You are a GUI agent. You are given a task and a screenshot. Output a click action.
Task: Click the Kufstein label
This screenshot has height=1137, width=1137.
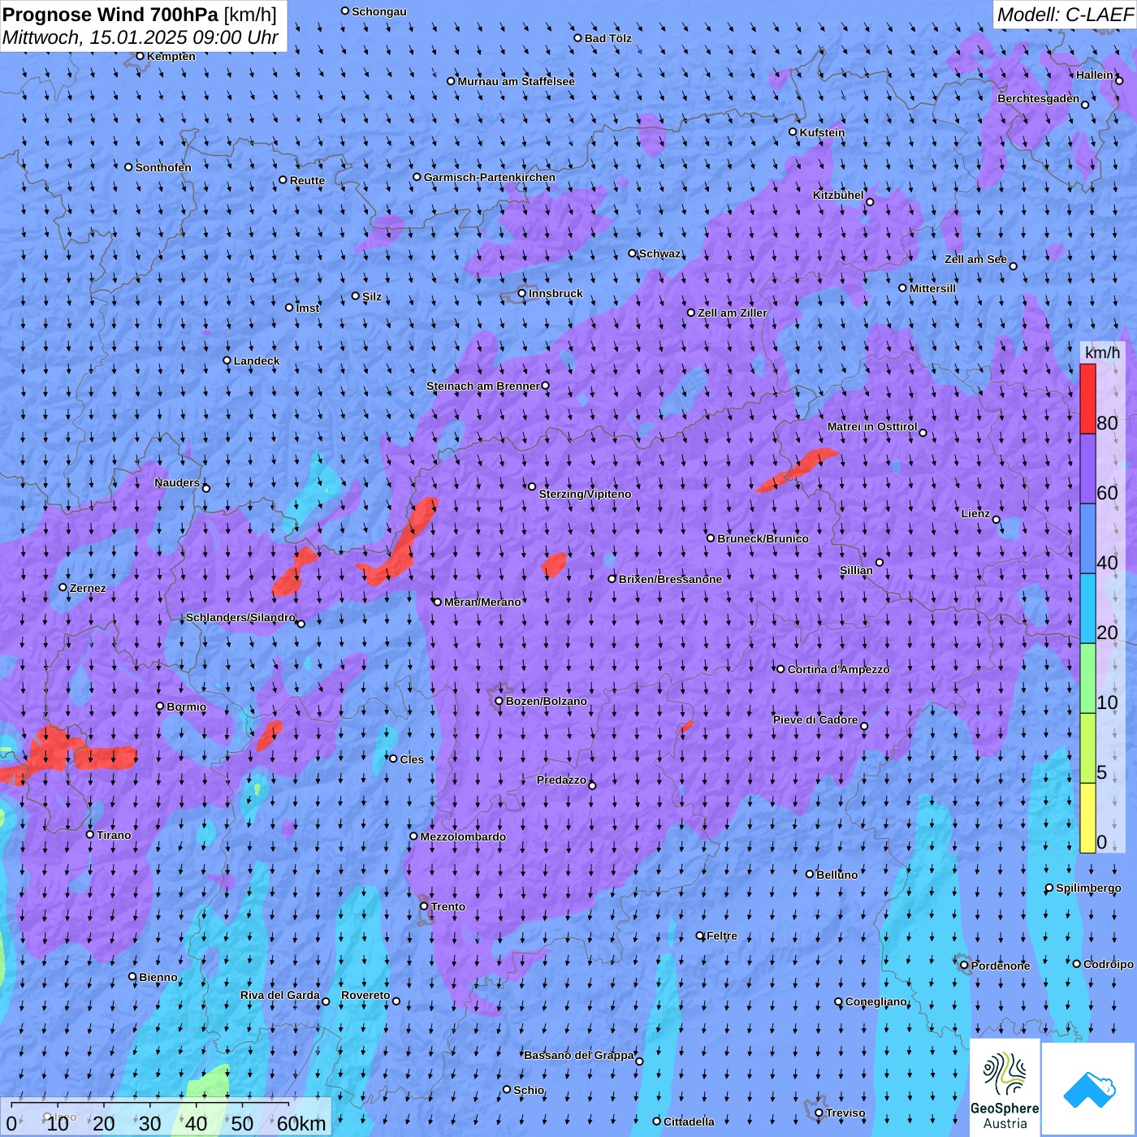(x=822, y=132)
